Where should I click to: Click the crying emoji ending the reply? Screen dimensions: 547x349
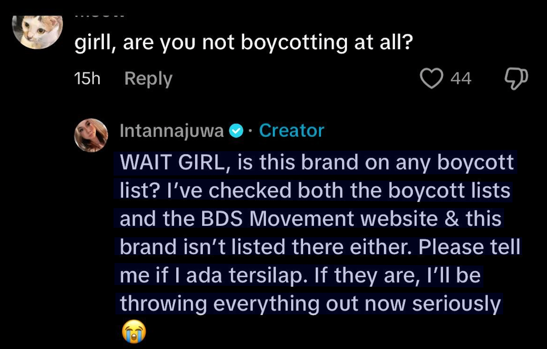click(134, 332)
